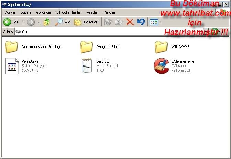The height and width of the screenshot is (159, 231).
Task: Click the Copy To toolbar icon
Action: click(119, 22)
